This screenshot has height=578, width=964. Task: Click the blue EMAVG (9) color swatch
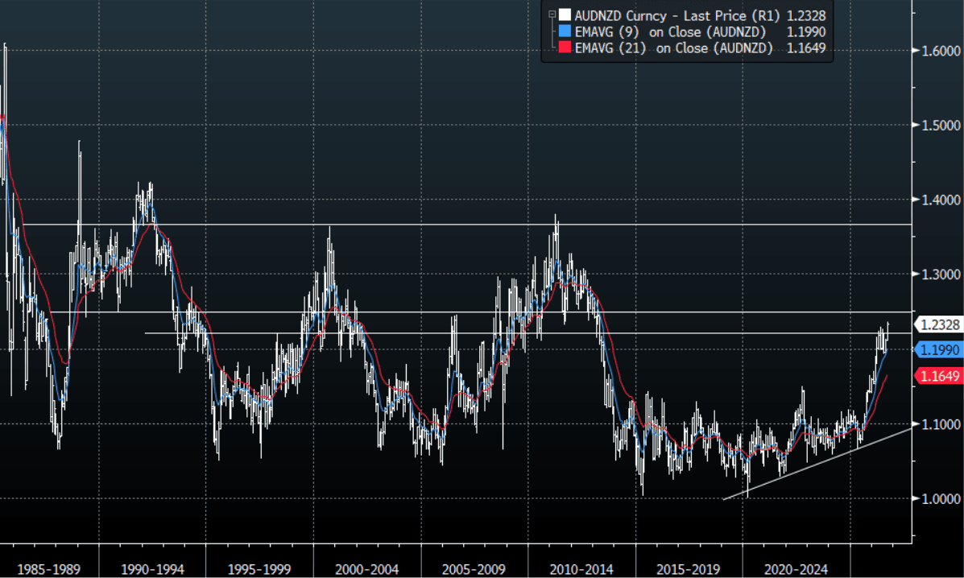565,31
